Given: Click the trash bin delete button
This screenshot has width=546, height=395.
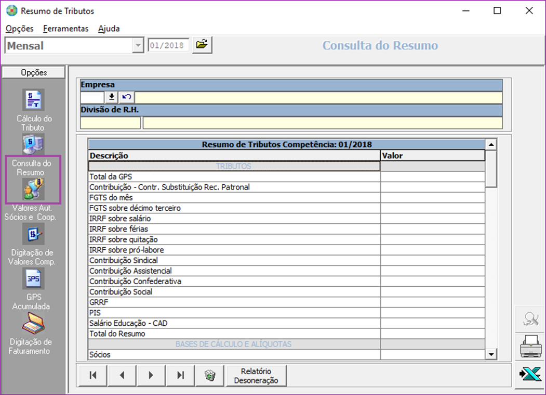Looking at the screenshot, I should (210, 375).
